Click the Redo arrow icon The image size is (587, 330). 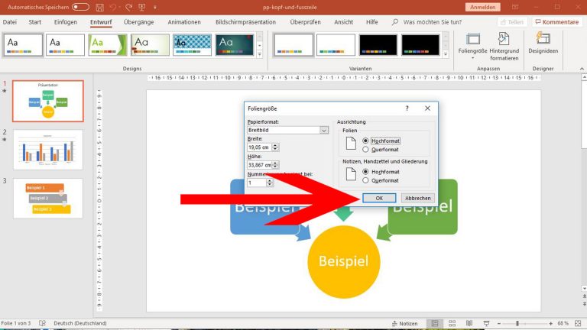pyautogui.click(x=128, y=7)
